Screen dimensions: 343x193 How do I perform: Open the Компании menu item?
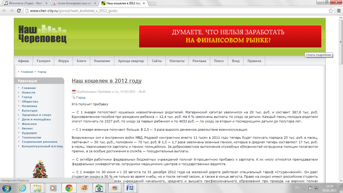tap(102, 61)
